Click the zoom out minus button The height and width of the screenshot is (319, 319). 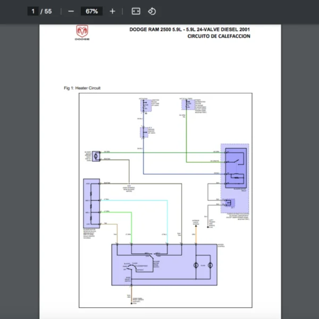click(x=71, y=11)
